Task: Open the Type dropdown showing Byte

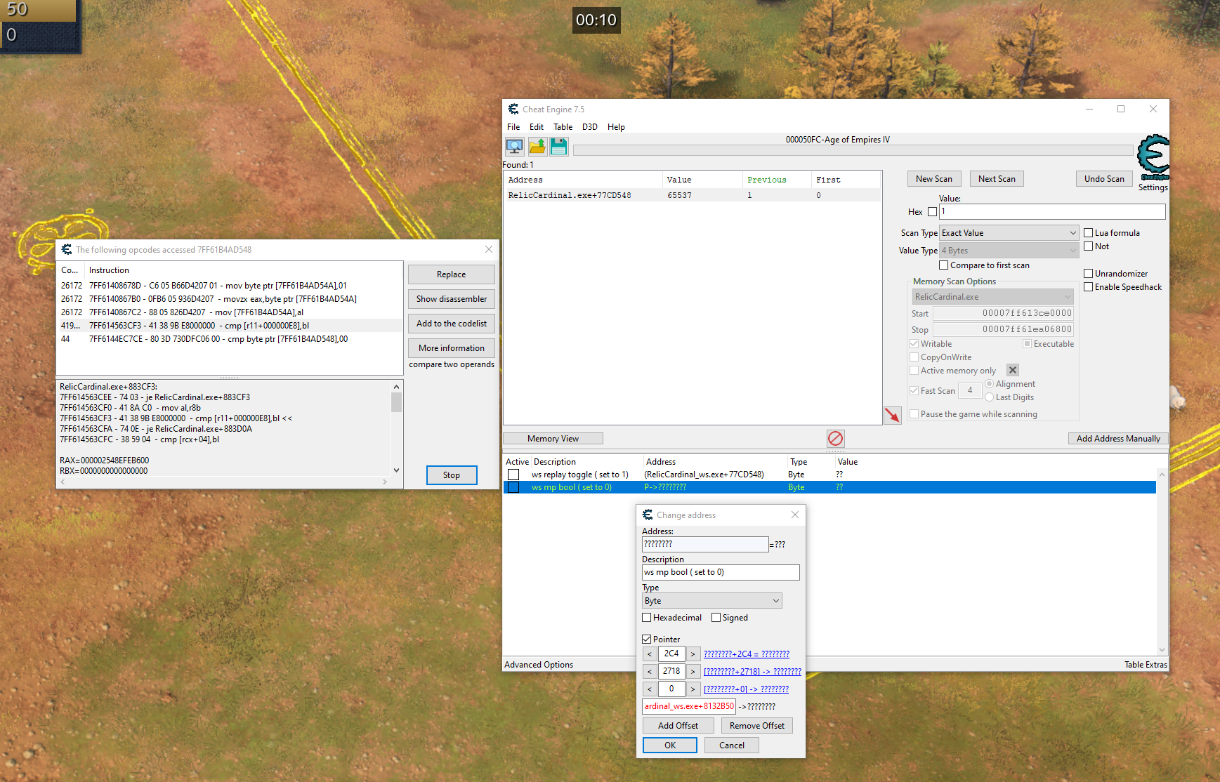Action: pyautogui.click(x=711, y=601)
